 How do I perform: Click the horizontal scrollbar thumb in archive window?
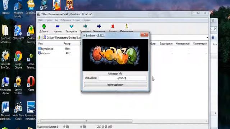click(86, 121)
